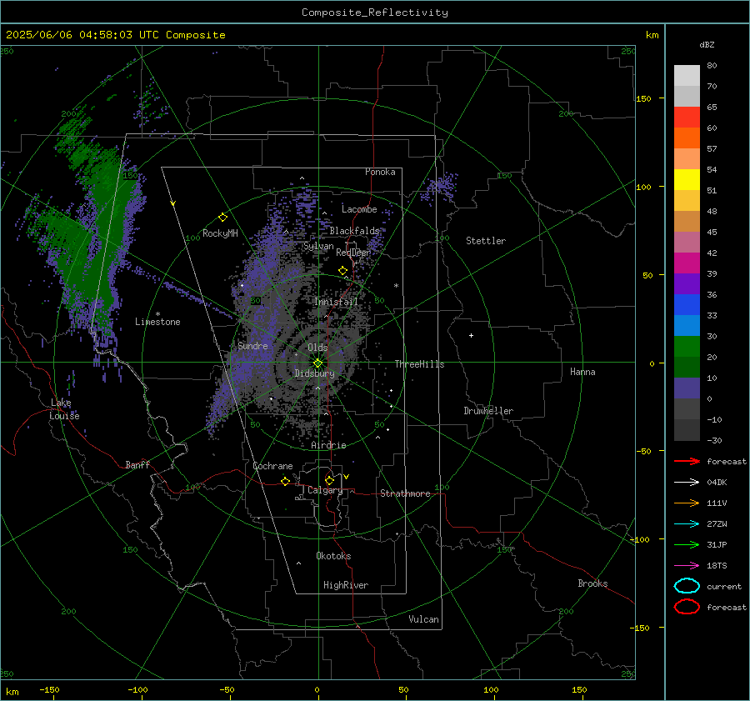Click the Strathmore city label
Viewport: 750px width, 701px height.
[405, 493]
